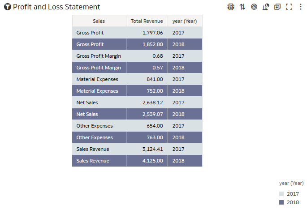Click the year (Year) column header
This screenshot has width=307, height=218.
tap(185, 21)
